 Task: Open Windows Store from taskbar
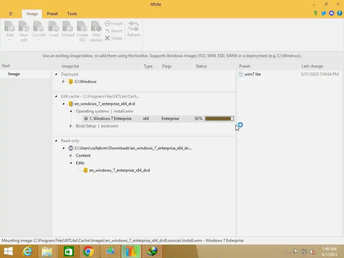69,251
